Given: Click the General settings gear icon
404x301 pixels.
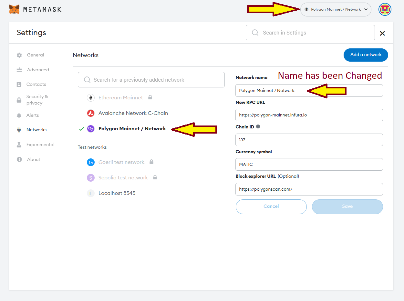Looking at the screenshot, I should click(x=19, y=55).
